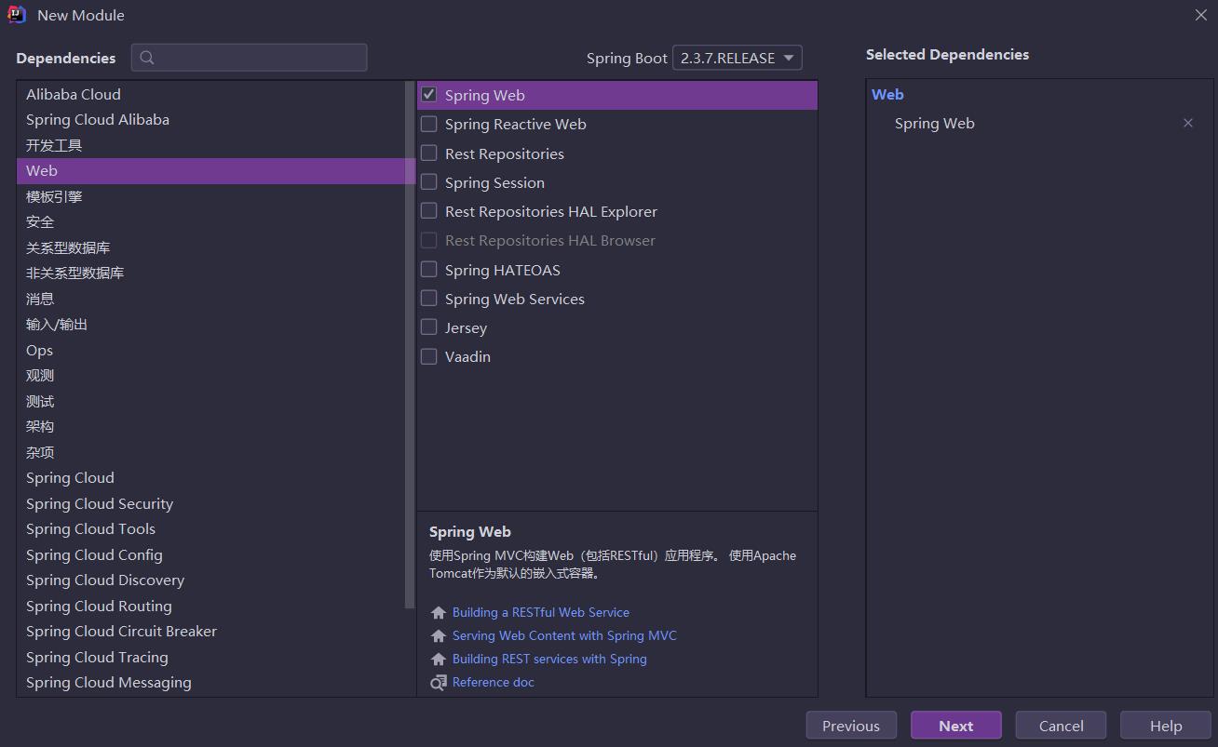Choose the 关系型数据库 category
The image size is (1218, 747).
(210, 247)
